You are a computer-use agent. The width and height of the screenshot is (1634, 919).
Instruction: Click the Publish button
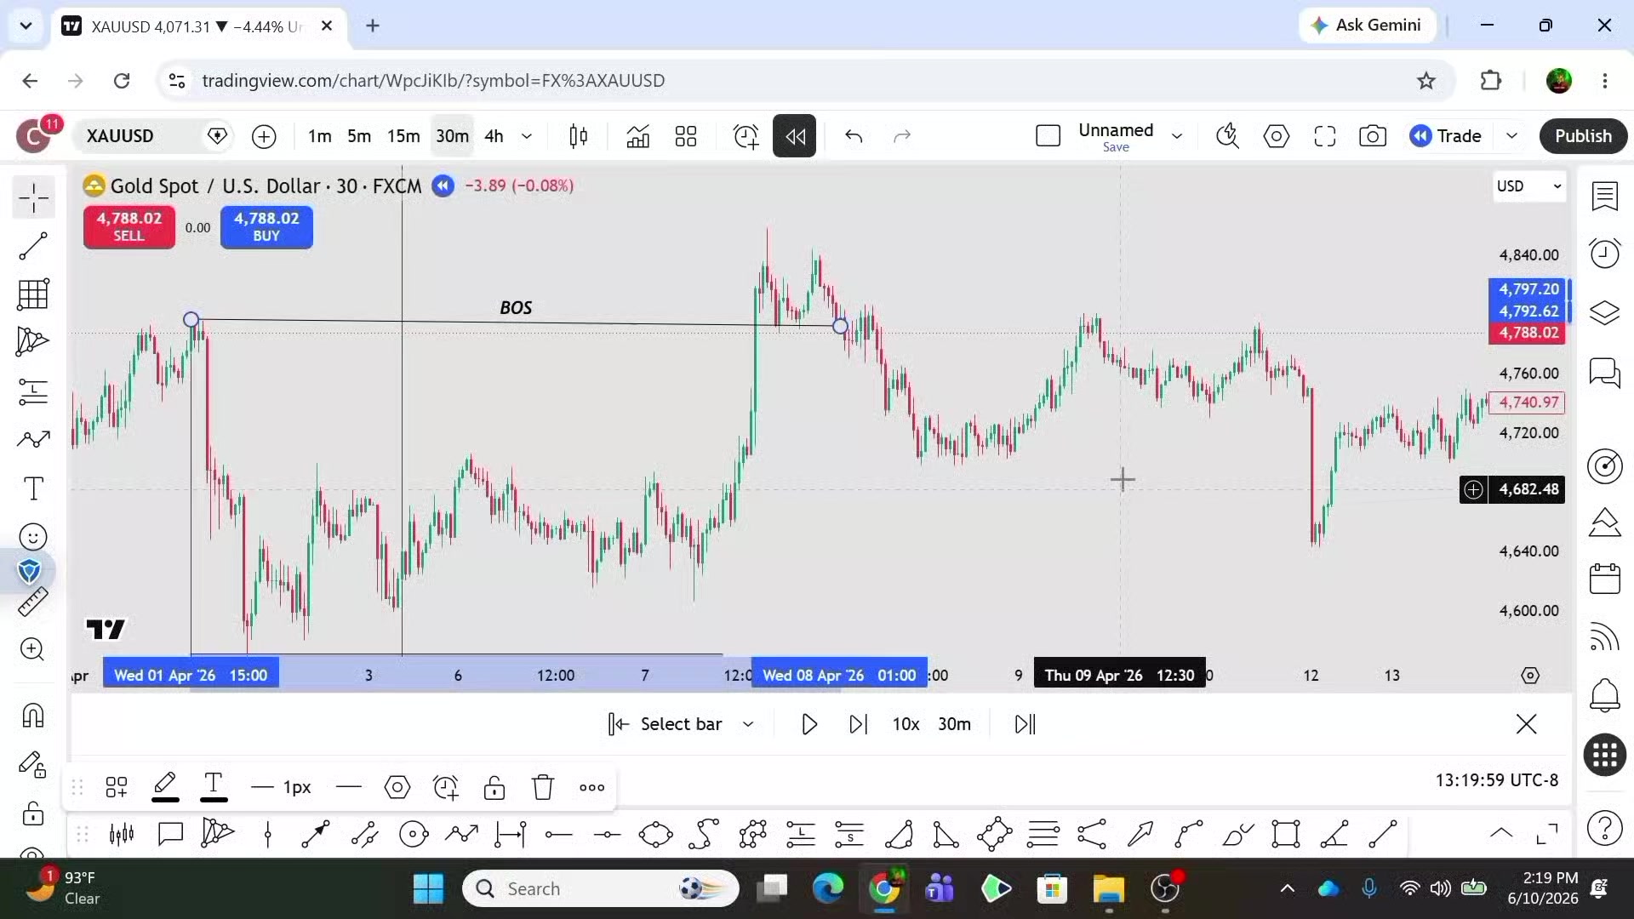click(x=1583, y=136)
